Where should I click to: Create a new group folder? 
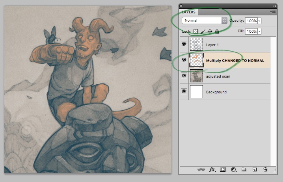244,169
